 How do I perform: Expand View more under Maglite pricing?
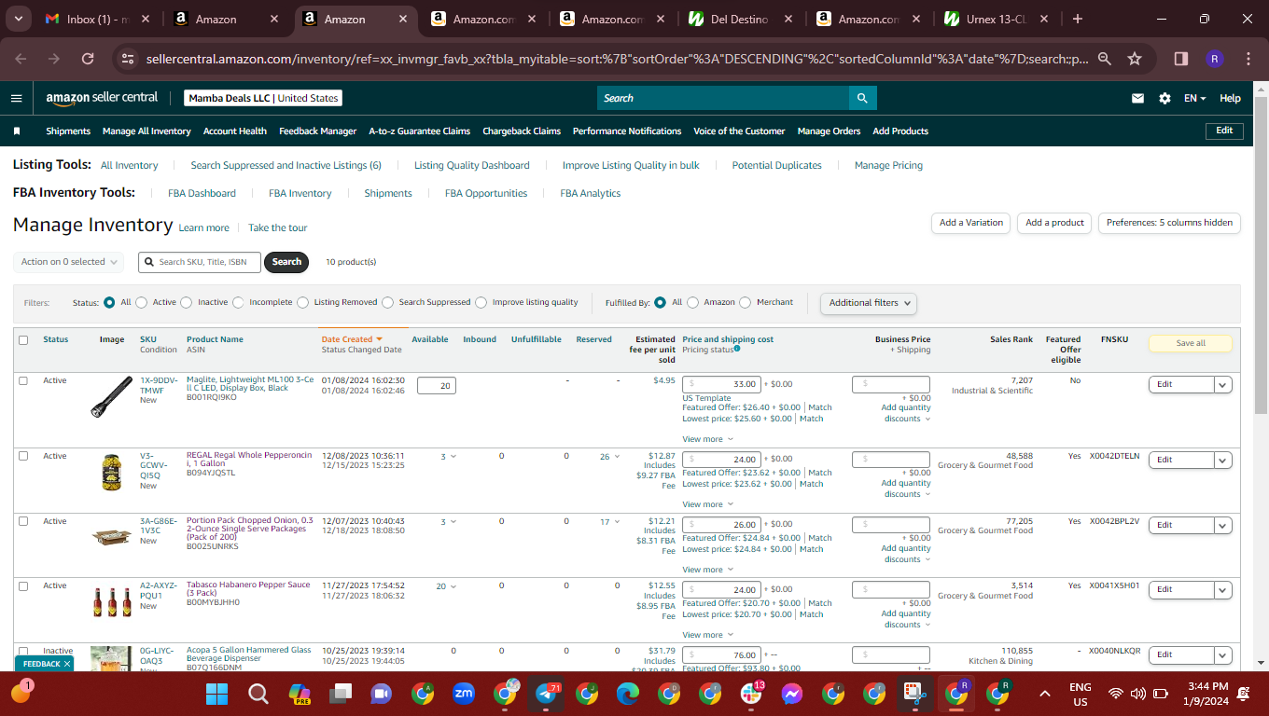pos(707,439)
